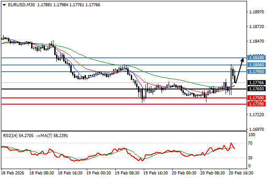267x178 pixels.
Task: Click the current price label 1.17766
Action: [257, 83]
